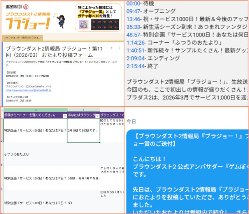Viewport: 249px width, 214px height.
Task: Select column E header
Action: 83,110
